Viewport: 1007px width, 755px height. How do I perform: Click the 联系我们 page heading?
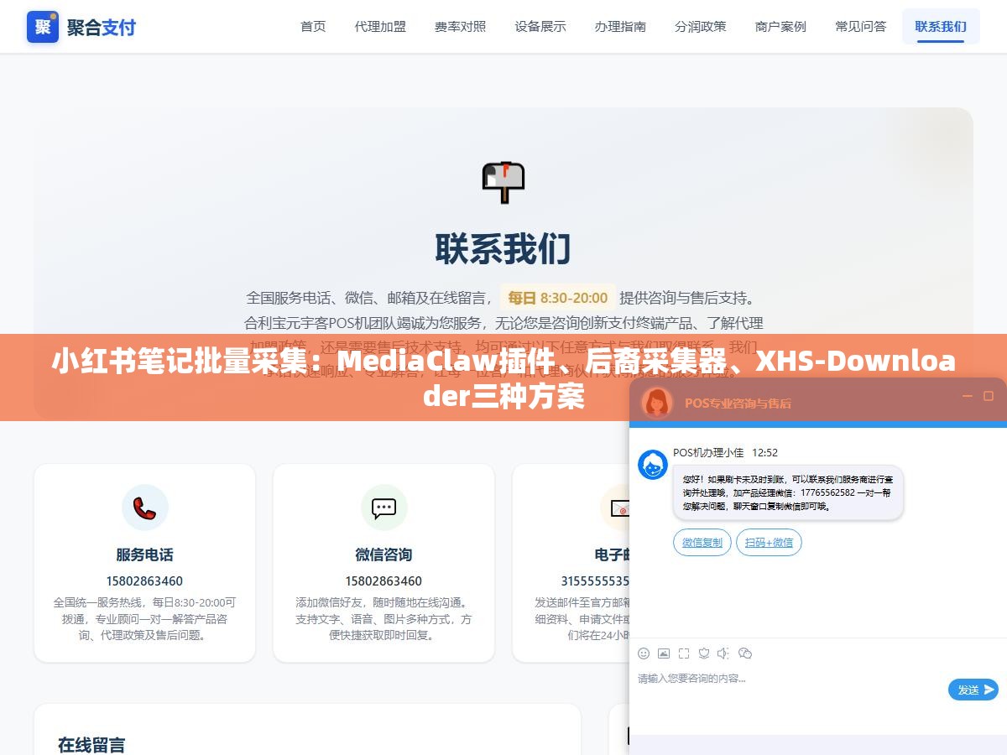coord(503,249)
